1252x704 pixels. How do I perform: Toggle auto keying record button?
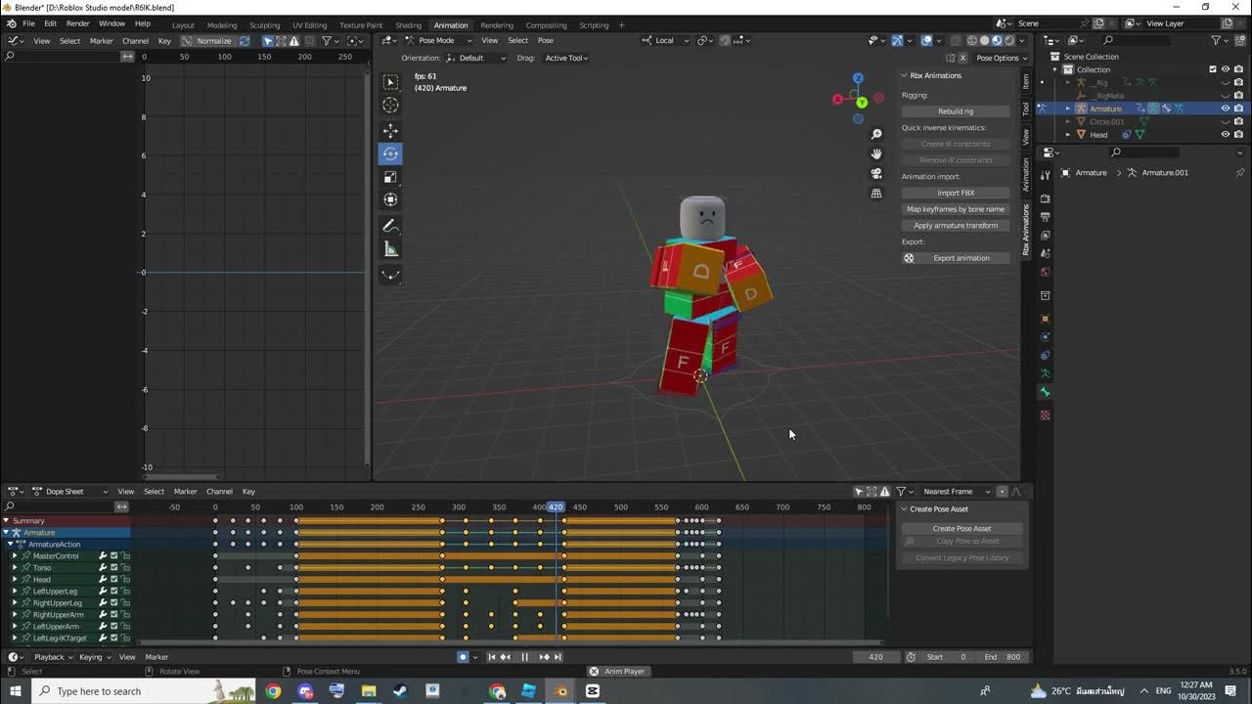click(464, 657)
